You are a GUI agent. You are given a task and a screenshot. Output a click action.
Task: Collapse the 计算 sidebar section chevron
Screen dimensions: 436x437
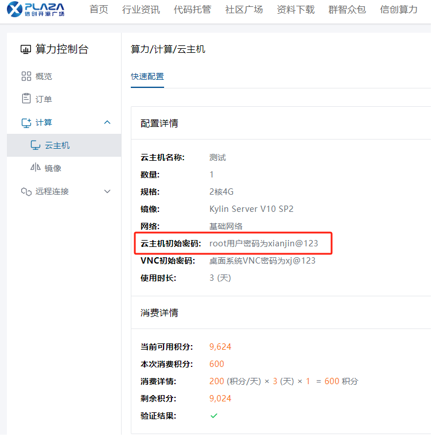pos(107,122)
